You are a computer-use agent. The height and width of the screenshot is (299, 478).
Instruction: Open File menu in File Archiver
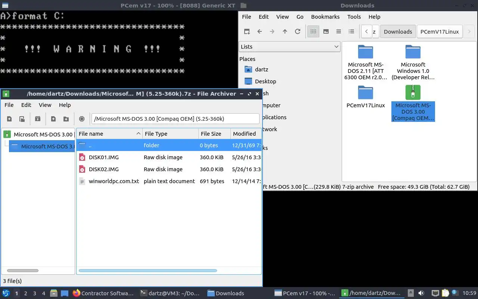9,105
